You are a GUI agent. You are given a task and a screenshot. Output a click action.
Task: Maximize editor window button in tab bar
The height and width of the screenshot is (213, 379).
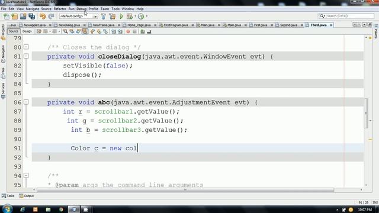pos(370,25)
